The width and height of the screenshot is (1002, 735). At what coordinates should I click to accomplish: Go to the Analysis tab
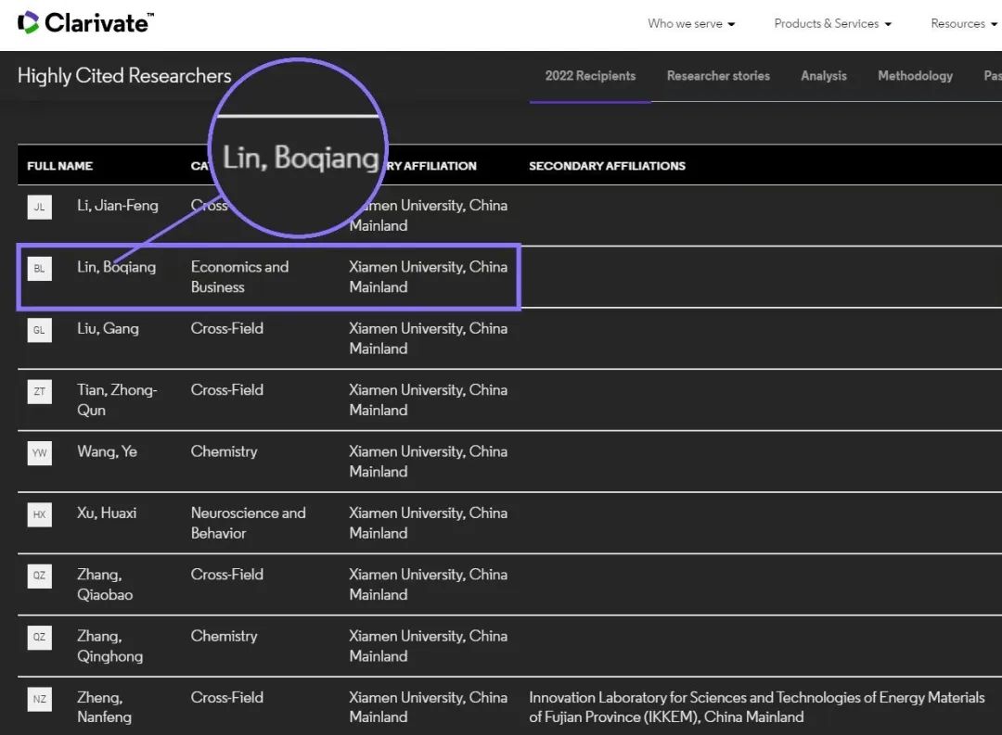pyautogui.click(x=824, y=76)
